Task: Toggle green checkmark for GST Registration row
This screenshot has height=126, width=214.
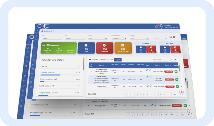Action: click(x=150, y=70)
